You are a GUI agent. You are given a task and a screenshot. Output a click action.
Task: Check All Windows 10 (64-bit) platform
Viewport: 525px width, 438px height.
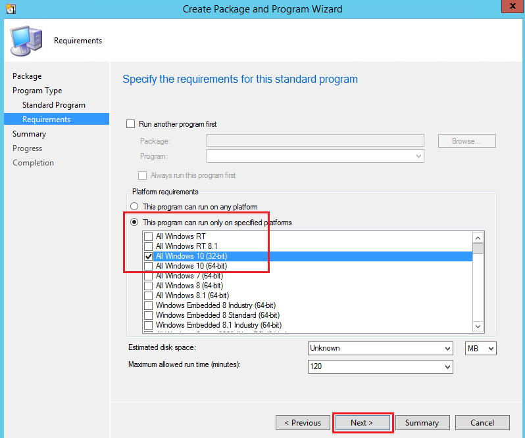[x=149, y=266]
